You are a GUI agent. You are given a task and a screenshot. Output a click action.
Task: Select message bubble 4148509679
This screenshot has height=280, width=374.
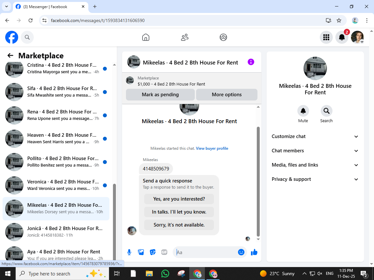click(x=156, y=169)
